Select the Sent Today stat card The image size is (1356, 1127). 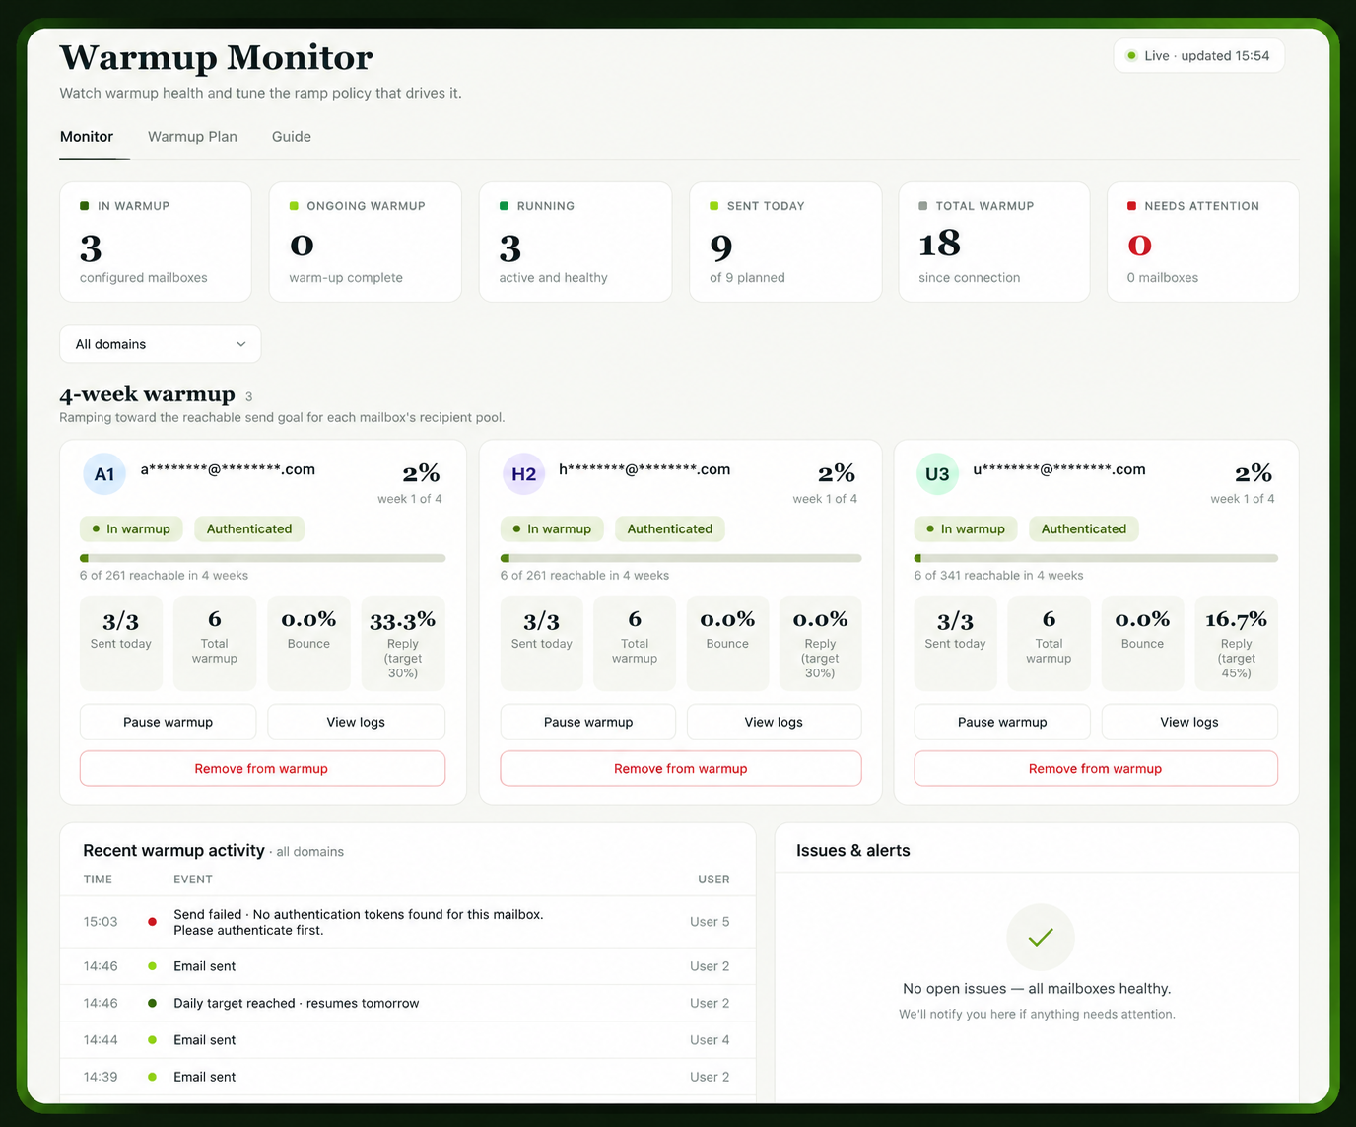(785, 242)
